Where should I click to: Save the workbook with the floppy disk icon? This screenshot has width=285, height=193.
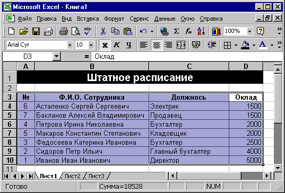[x=36, y=31]
